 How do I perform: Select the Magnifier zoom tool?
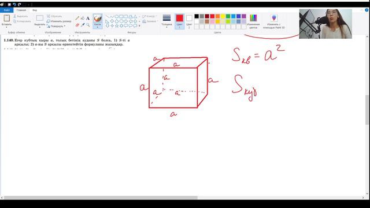click(x=88, y=25)
